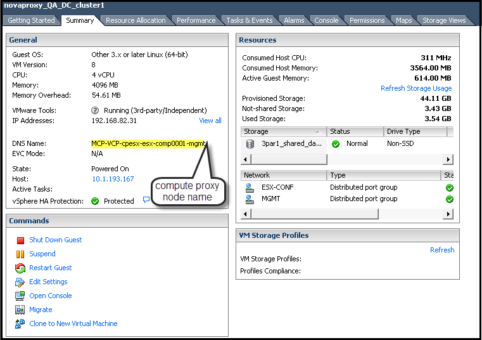Click the Migrate icon
Image resolution: width=482 pixels, height=340 pixels.
click(19, 310)
